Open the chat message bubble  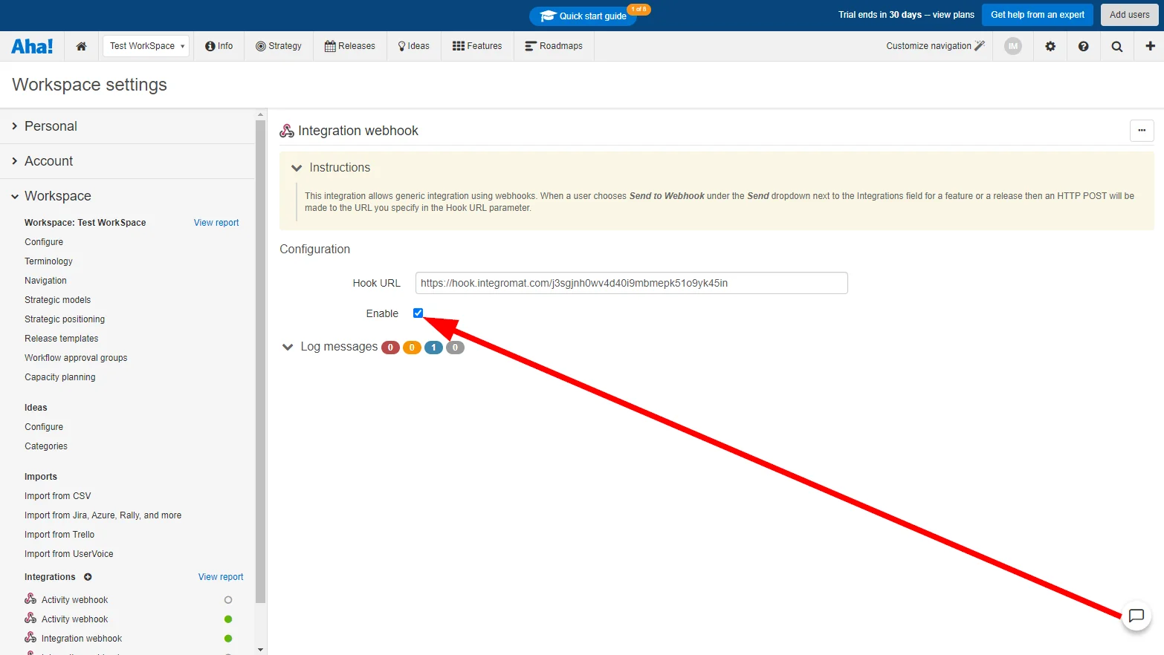1136,616
